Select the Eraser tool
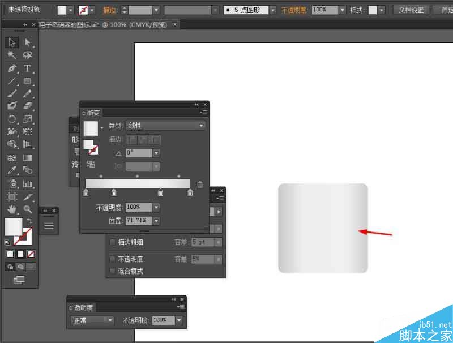The height and width of the screenshot is (343, 453). tap(27, 106)
